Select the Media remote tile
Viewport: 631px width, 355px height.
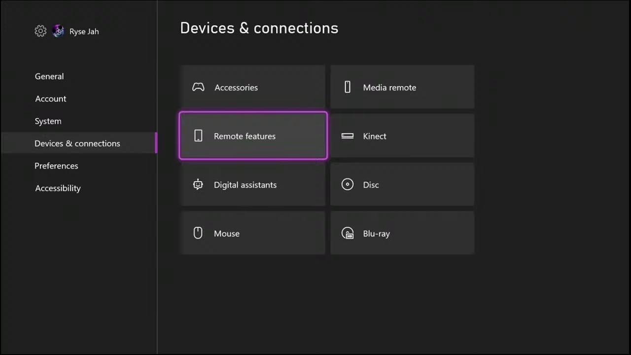pos(402,87)
